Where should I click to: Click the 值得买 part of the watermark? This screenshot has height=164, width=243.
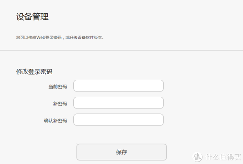(230, 157)
